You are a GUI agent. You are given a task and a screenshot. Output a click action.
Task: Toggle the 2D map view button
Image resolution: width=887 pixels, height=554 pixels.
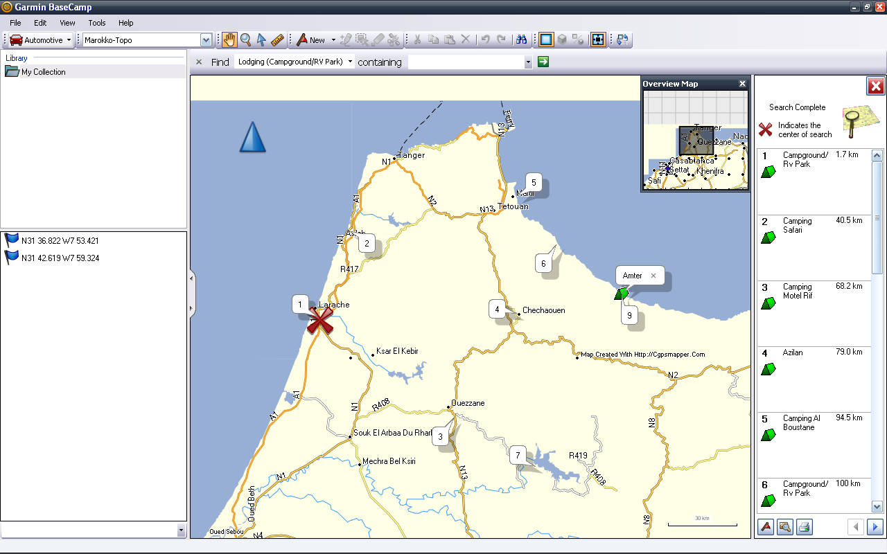coord(546,40)
